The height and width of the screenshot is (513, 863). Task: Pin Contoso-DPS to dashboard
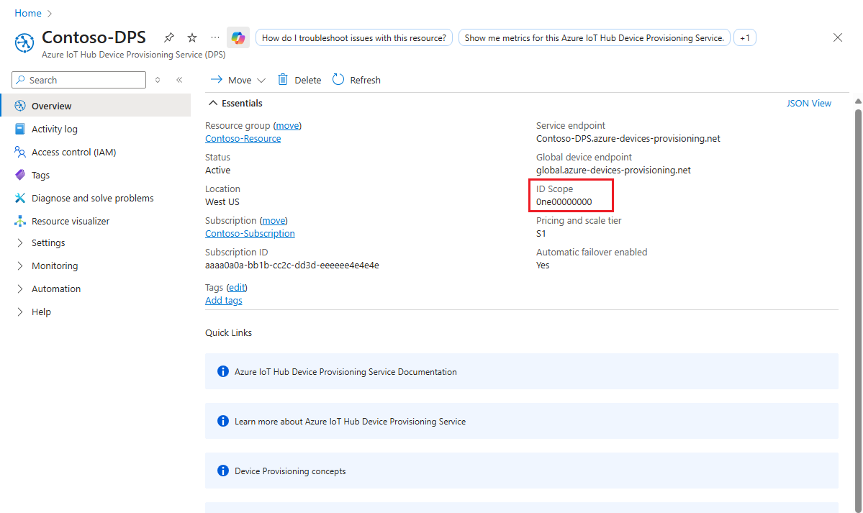tap(169, 37)
